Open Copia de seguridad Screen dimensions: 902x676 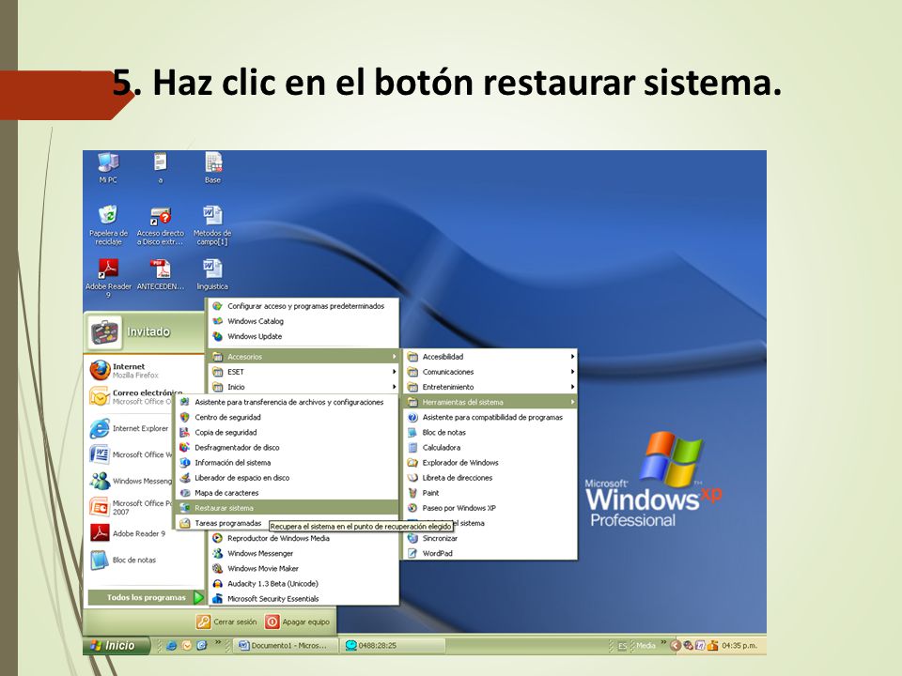tap(287, 432)
